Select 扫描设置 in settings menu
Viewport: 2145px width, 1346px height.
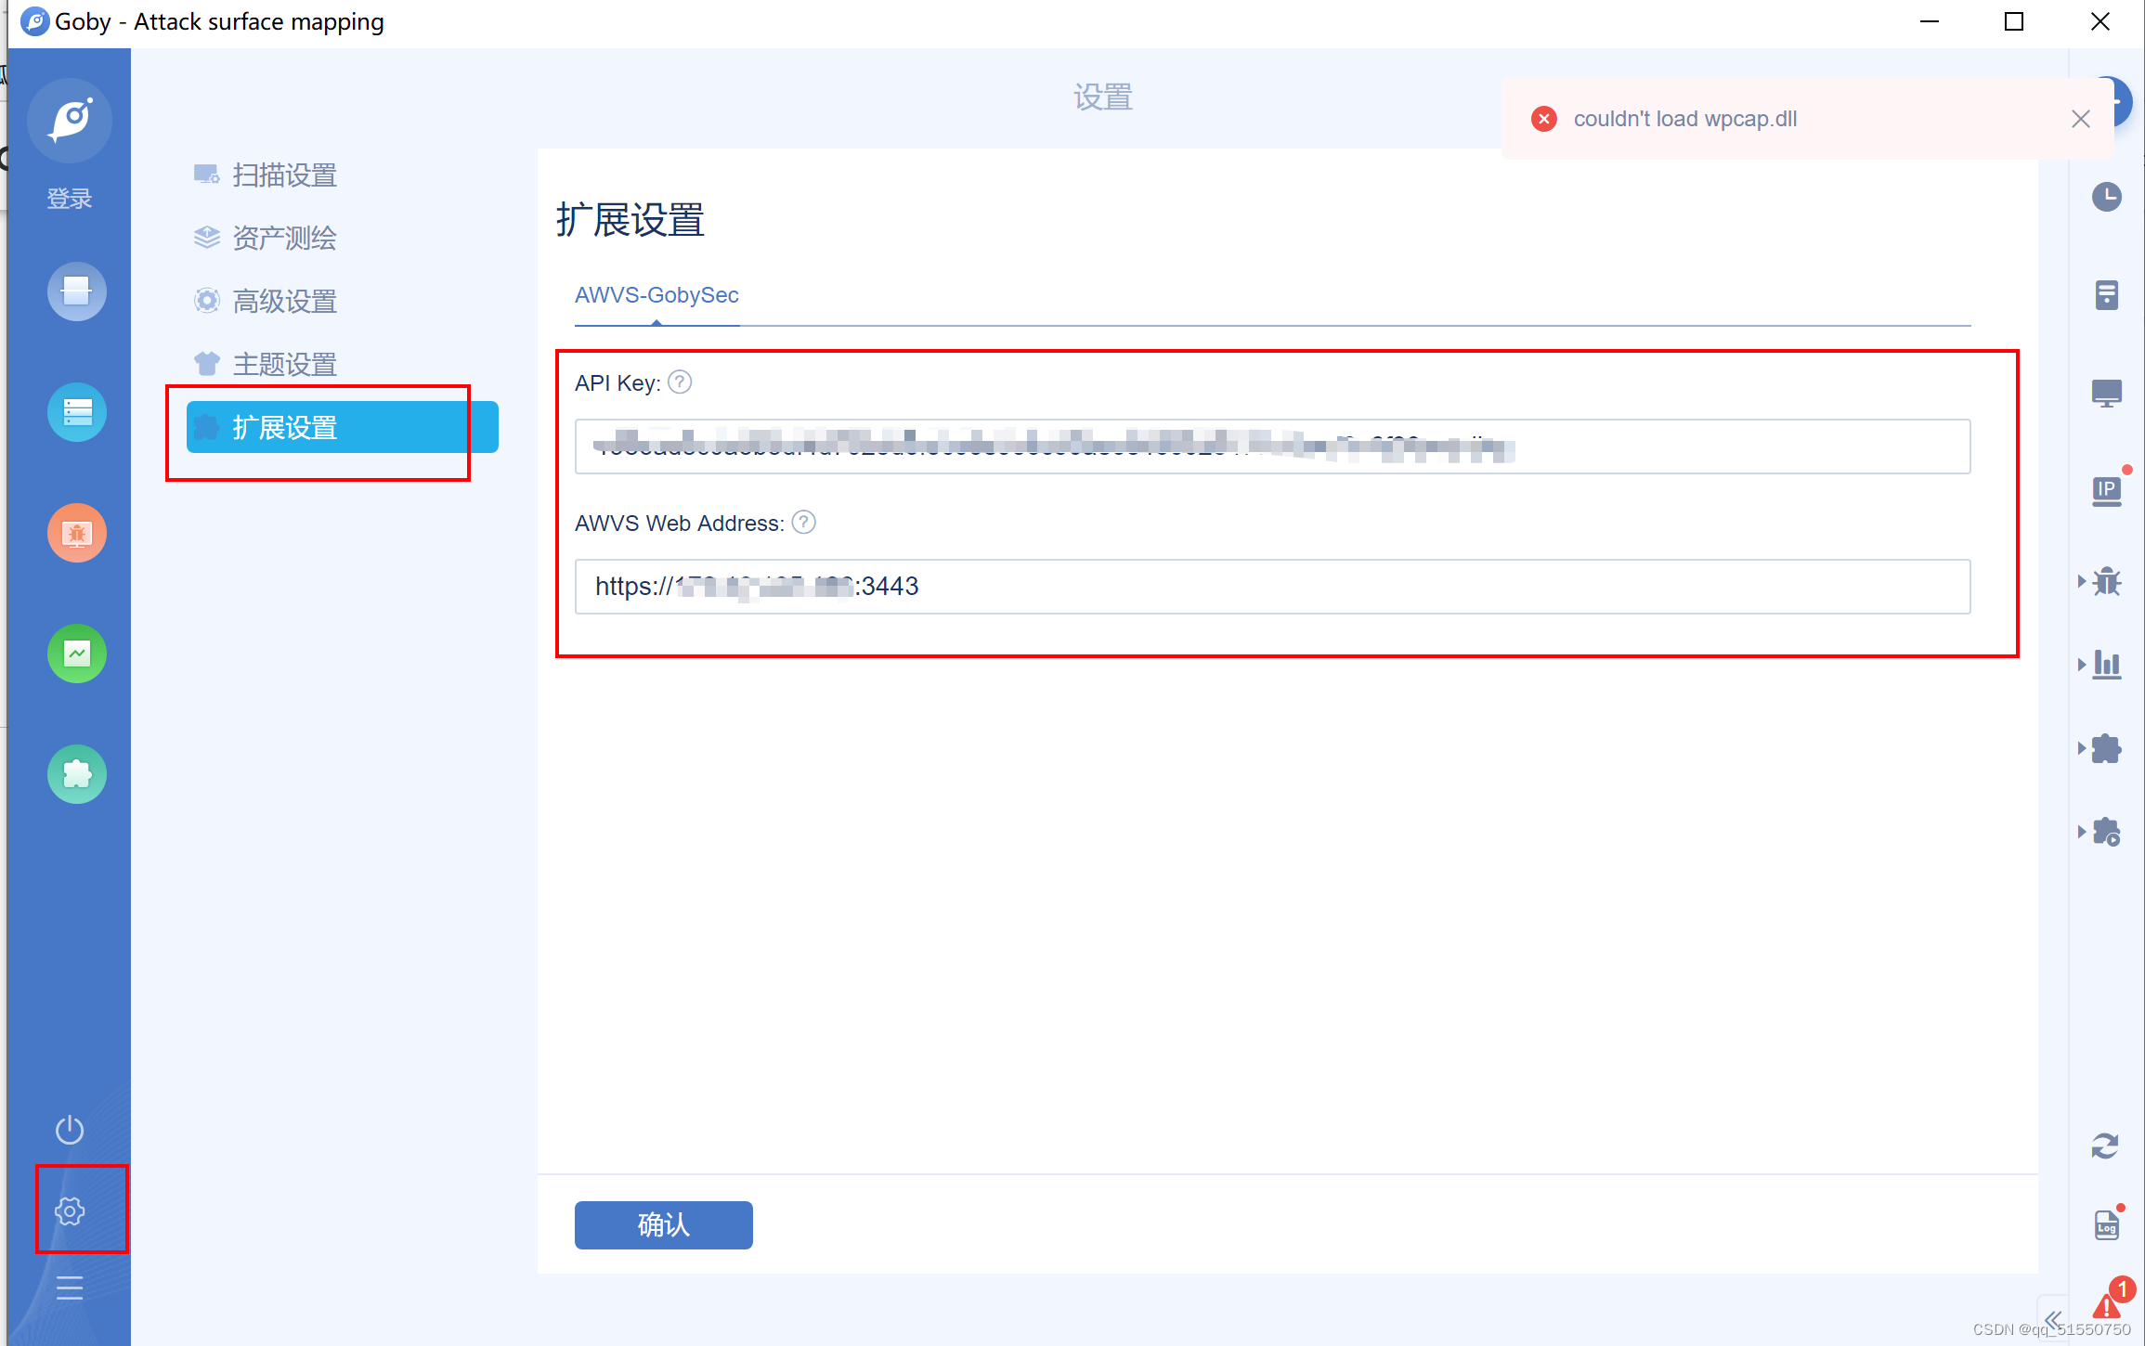click(283, 175)
